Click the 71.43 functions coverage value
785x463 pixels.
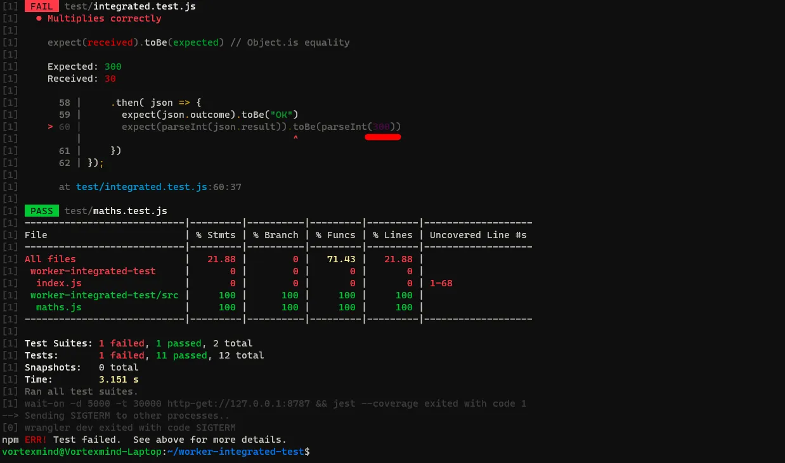pyautogui.click(x=342, y=259)
